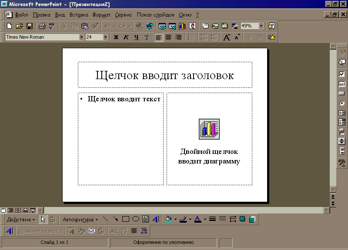
Task: Toggle italic formatting (К)
Action: tap(126, 37)
